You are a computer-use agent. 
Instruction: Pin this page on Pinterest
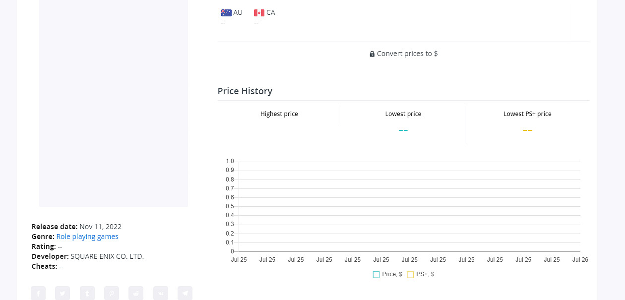click(112, 293)
